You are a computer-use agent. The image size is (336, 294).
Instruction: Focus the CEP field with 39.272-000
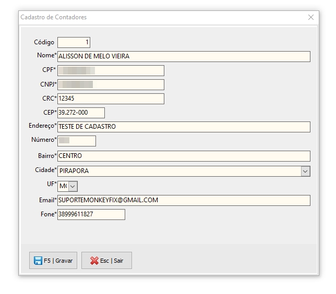coord(81,113)
